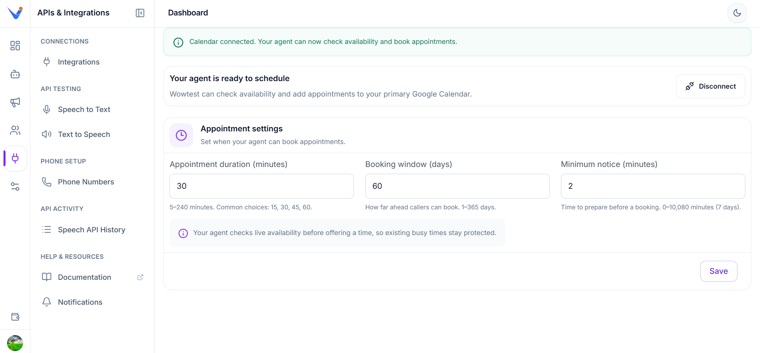Click phone icon beside Phone Numbers
The height and width of the screenshot is (353, 760).
47,182
